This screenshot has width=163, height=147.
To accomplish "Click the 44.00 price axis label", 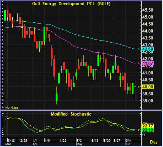I will pos(148,31).
